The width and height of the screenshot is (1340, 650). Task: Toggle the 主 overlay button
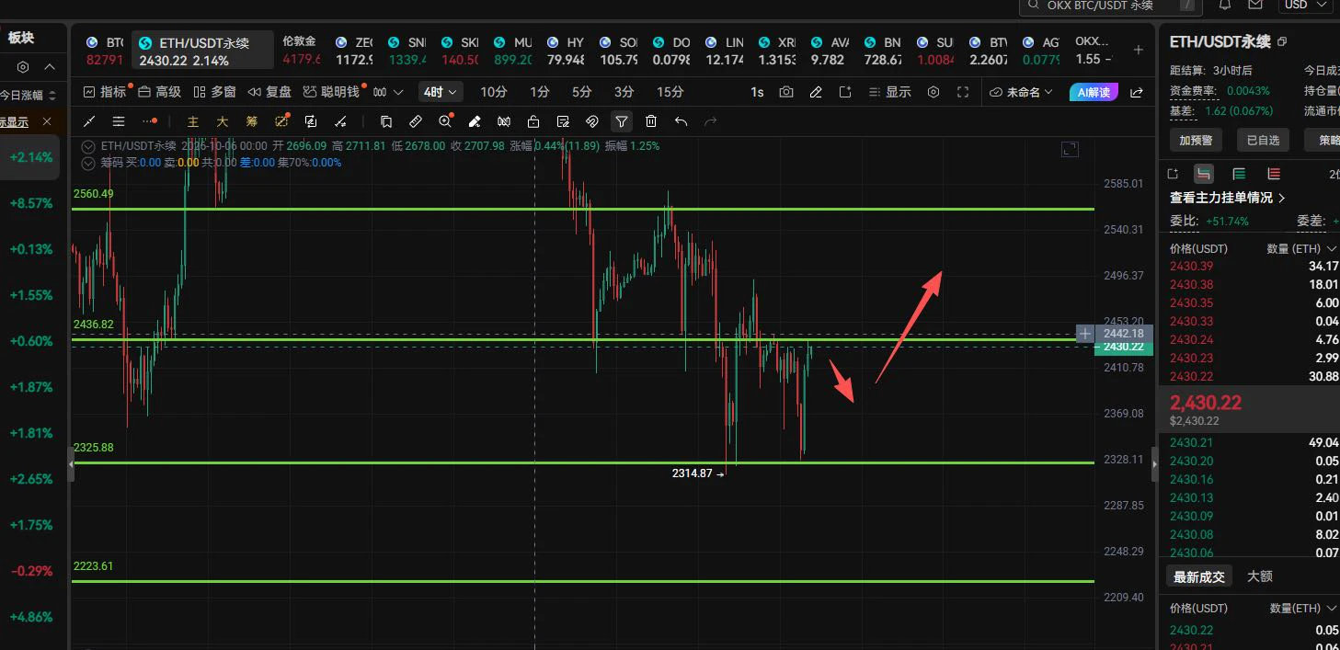click(192, 121)
